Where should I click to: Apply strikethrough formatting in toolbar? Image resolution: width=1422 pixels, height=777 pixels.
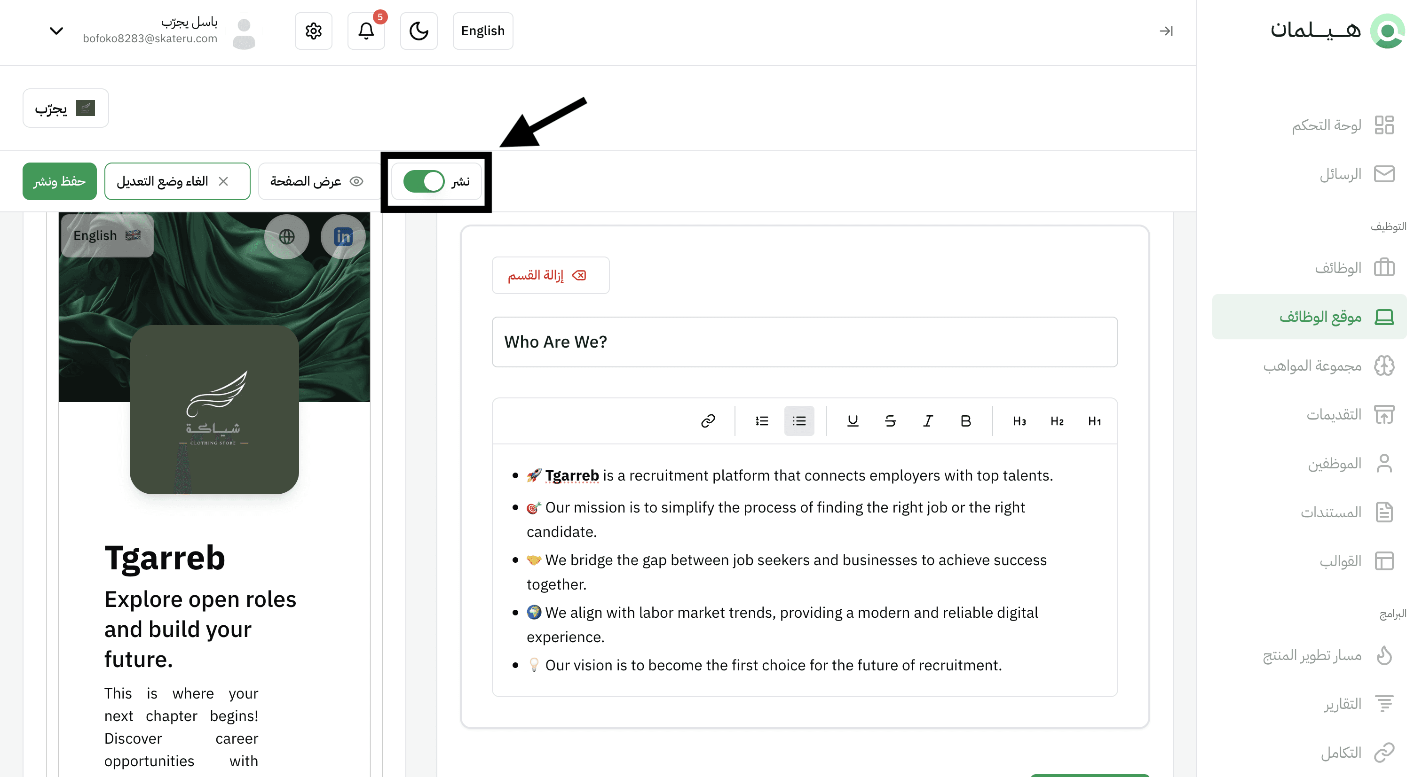pyautogui.click(x=890, y=421)
